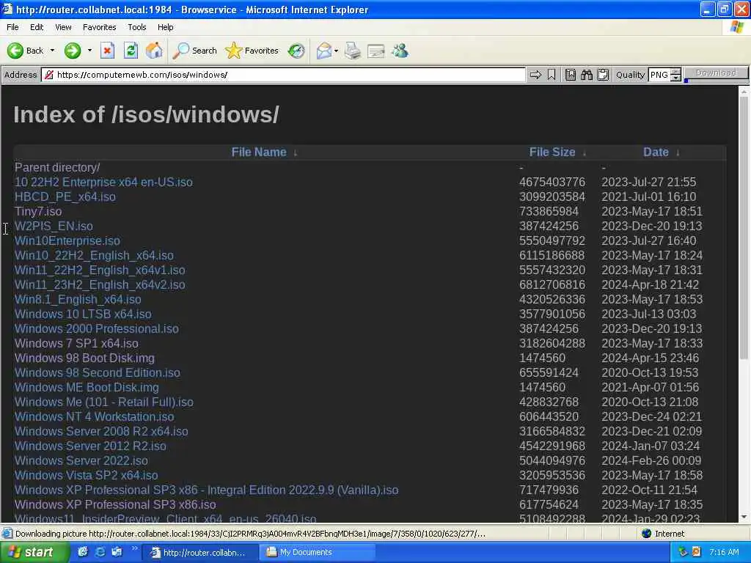Click Browservice clipboard icon
Viewport: 751px width, 563px height.
pos(603,75)
